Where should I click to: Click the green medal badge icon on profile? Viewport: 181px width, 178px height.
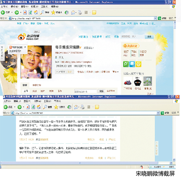[126, 64]
